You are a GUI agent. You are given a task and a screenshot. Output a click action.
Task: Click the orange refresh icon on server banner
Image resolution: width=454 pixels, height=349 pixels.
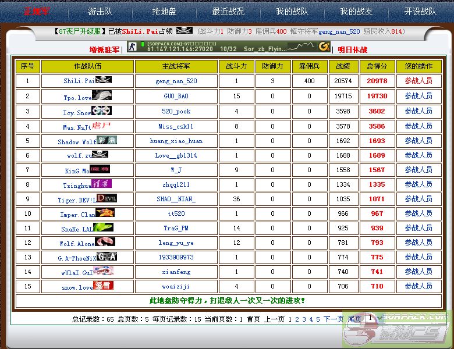click(x=324, y=47)
